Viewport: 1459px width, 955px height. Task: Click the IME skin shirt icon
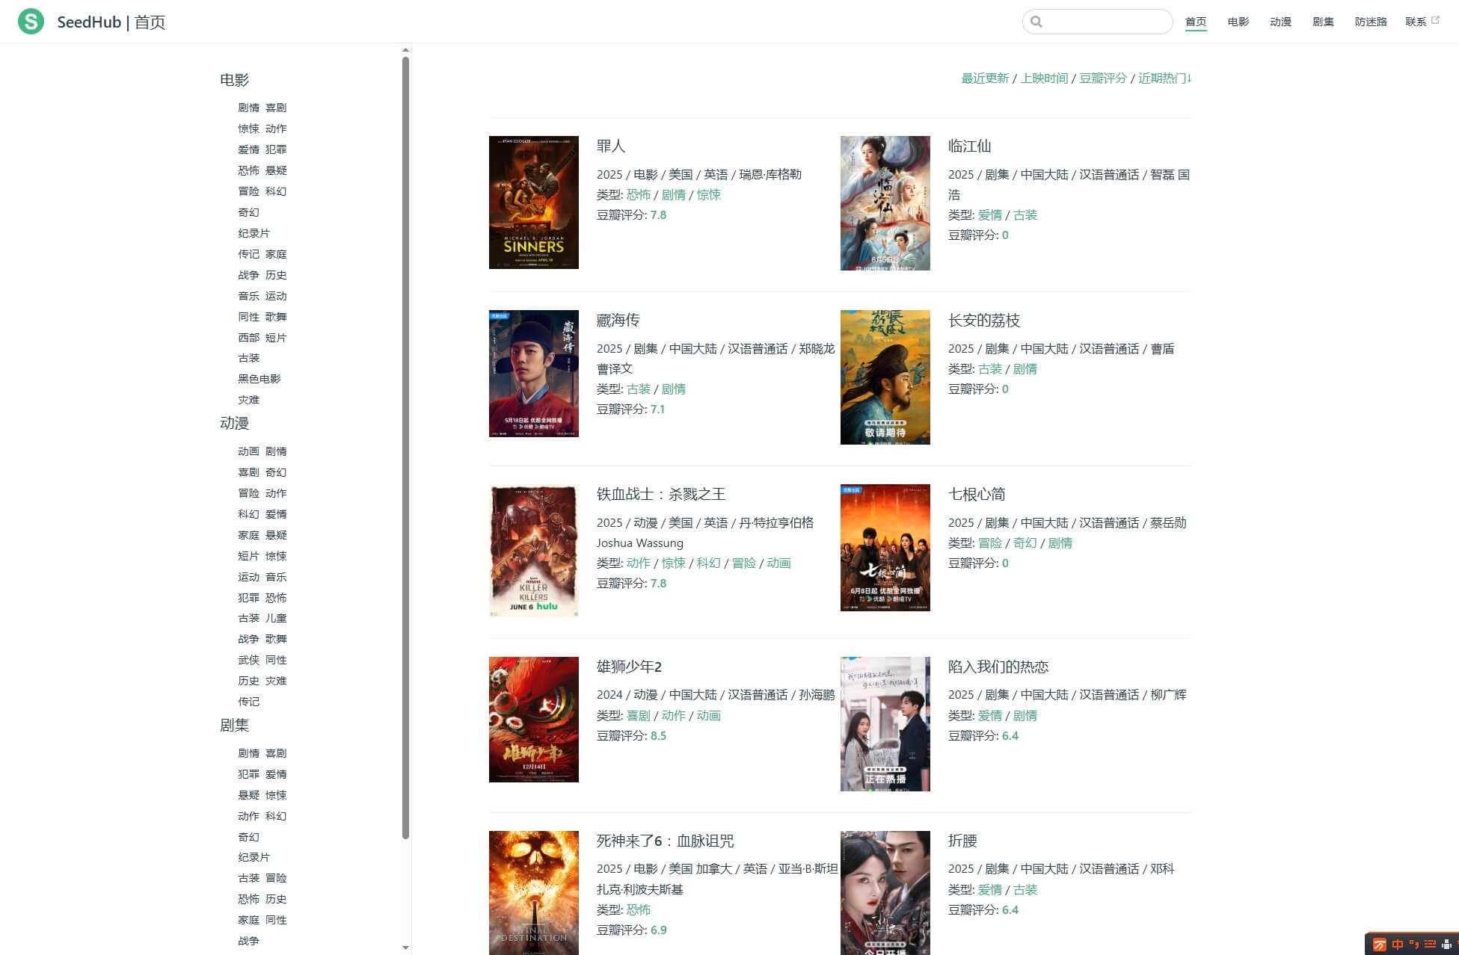coord(1447,945)
